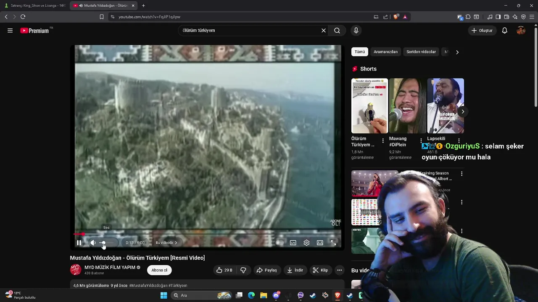
Task: Go to YouTube Premium home logo
Action: pyautogui.click(x=34, y=30)
